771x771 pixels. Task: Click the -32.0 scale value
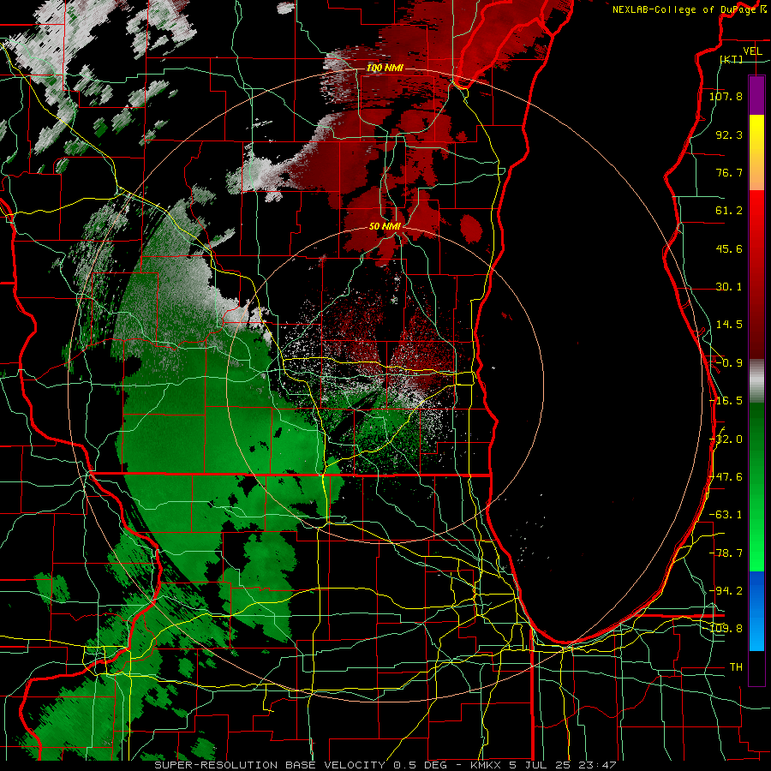click(x=726, y=439)
